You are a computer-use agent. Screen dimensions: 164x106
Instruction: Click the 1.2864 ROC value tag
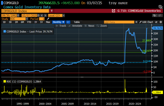tap(157, 92)
